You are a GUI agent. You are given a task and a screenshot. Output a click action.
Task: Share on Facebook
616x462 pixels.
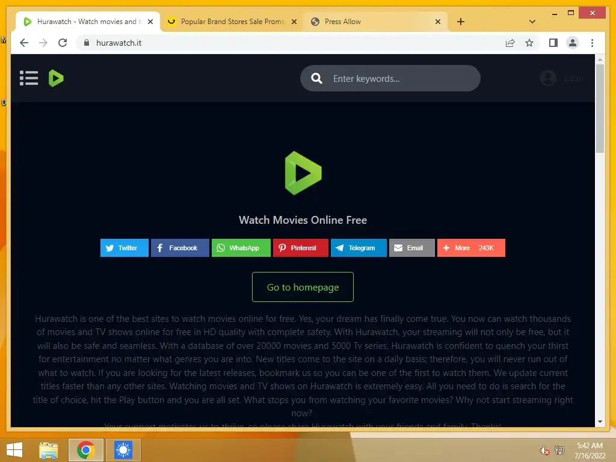[180, 248]
